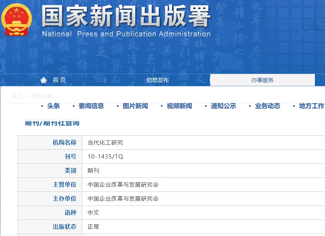The image size is (325, 236).
Task: Click the value in the 主管单位 row
Action: click(x=123, y=185)
